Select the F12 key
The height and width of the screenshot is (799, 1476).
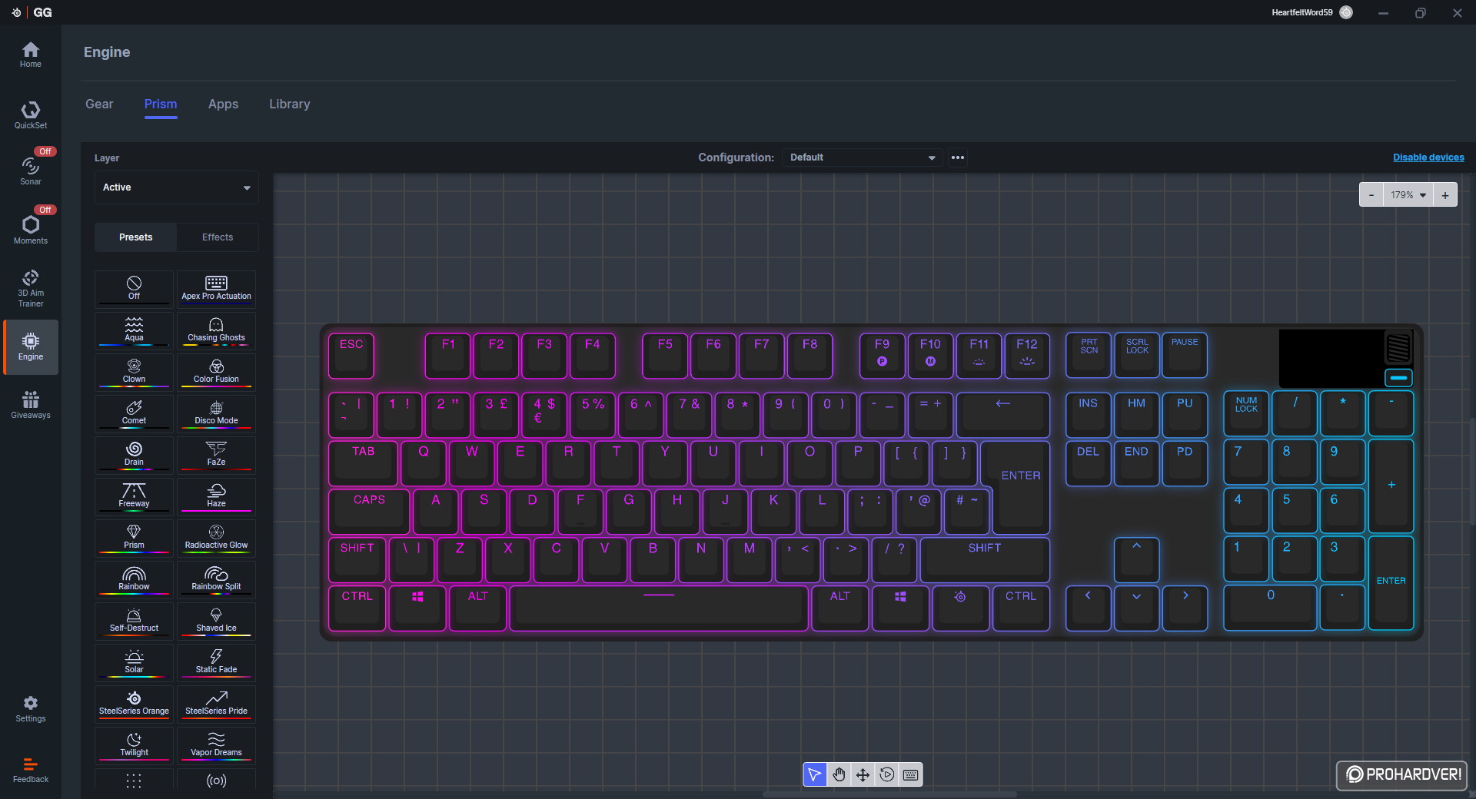(x=1027, y=356)
